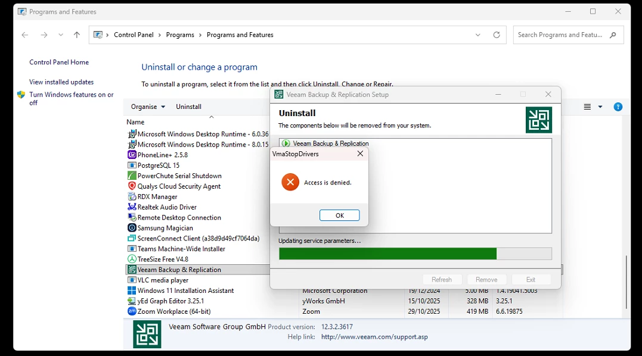Click the Search Programs and Features field

[x=568, y=35]
